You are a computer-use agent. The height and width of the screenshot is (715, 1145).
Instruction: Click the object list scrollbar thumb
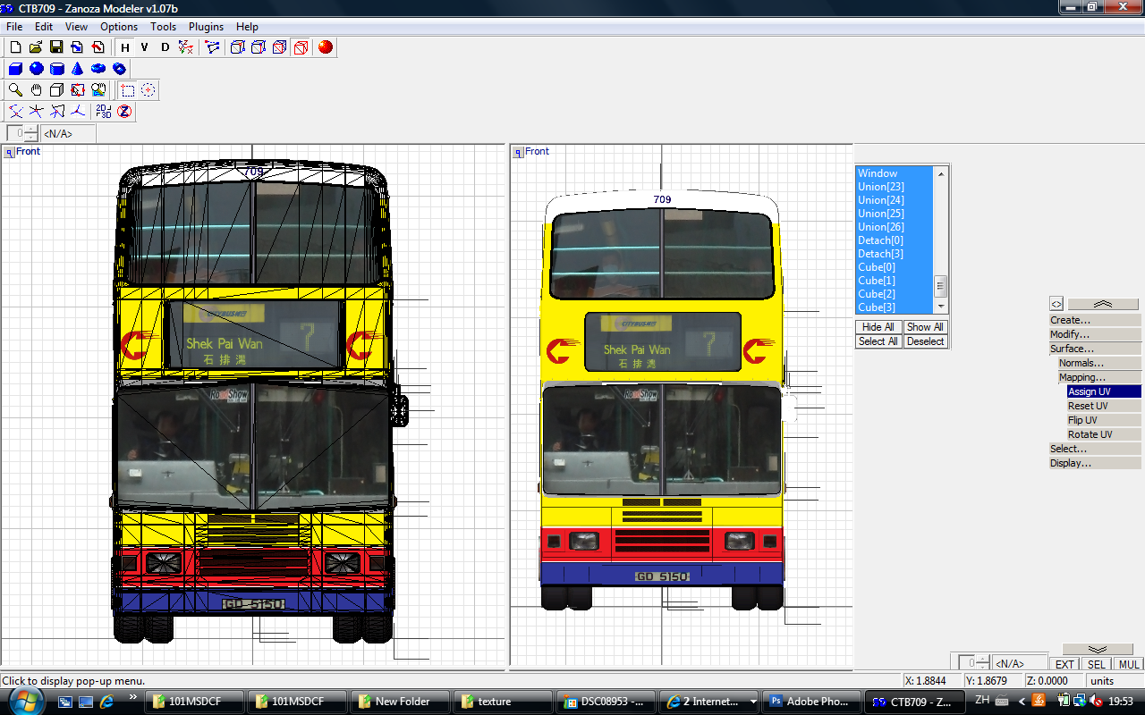click(x=940, y=287)
